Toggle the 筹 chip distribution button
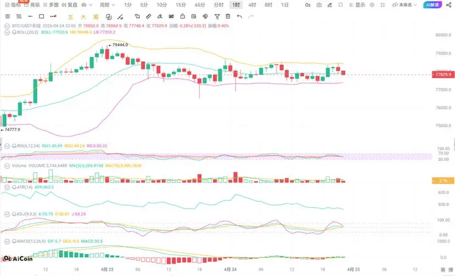This screenshot has height=276, width=455. pos(96,17)
